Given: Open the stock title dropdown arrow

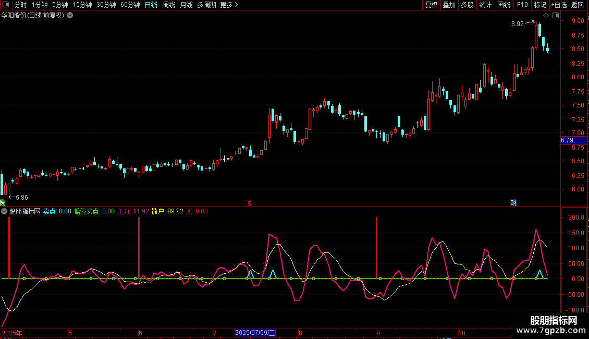Looking at the screenshot, I should click(x=70, y=16).
